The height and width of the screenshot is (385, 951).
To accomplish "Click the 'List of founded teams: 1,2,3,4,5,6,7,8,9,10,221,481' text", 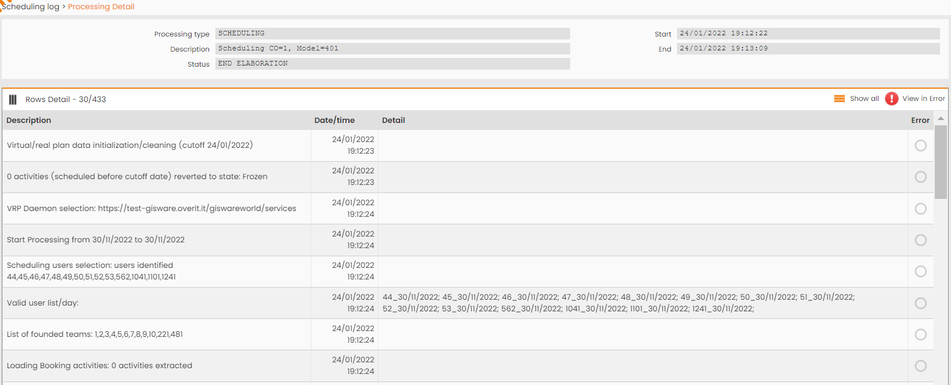I will click(x=95, y=334).
